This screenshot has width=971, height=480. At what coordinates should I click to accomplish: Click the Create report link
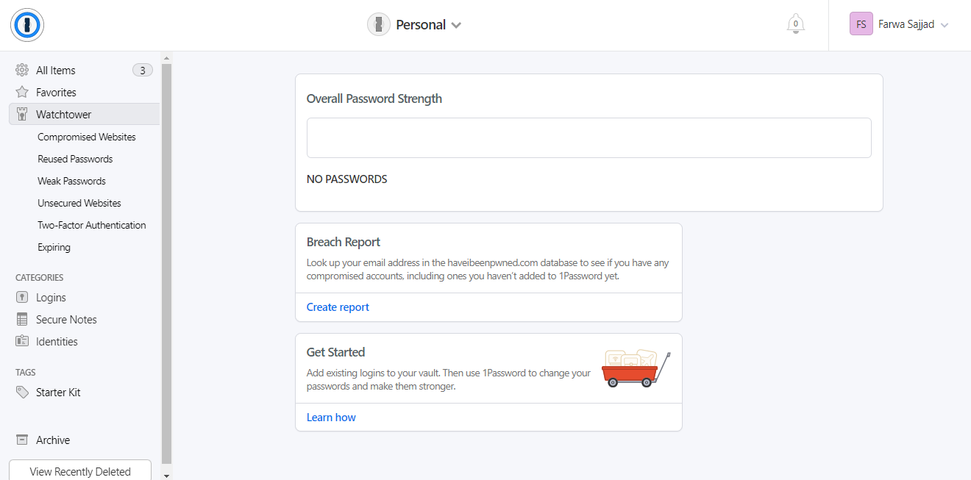click(x=338, y=307)
